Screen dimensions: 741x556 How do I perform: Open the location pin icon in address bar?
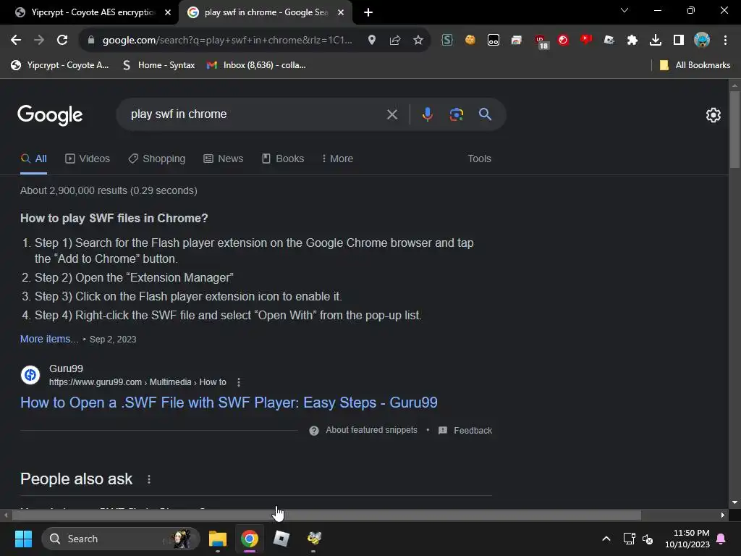372,41
